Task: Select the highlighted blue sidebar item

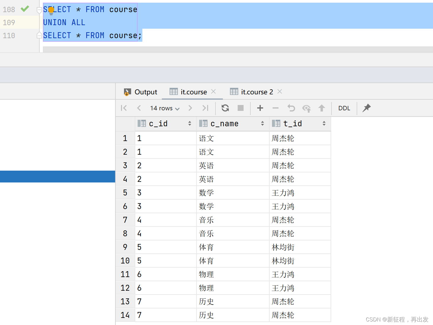Action: point(57,177)
